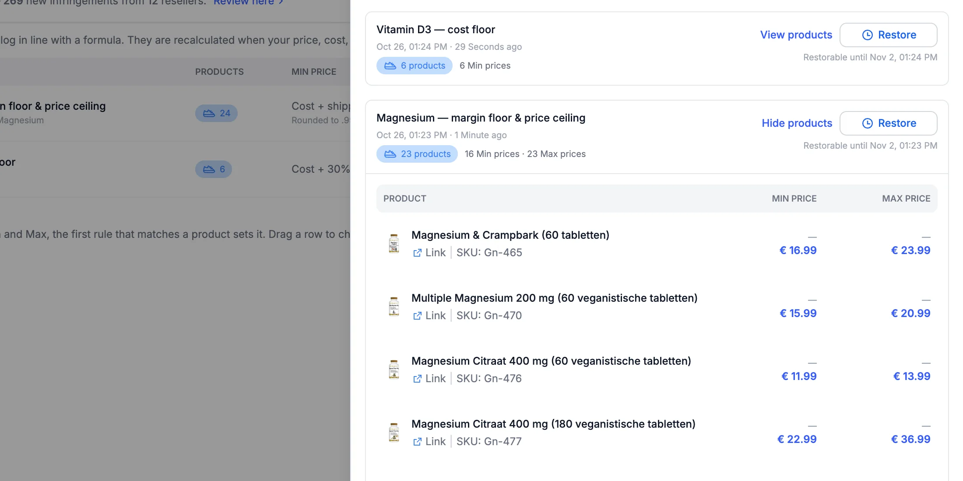
Task: Click the clock icon in Vitamin D3 Restore
Action: click(x=867, y=35)
